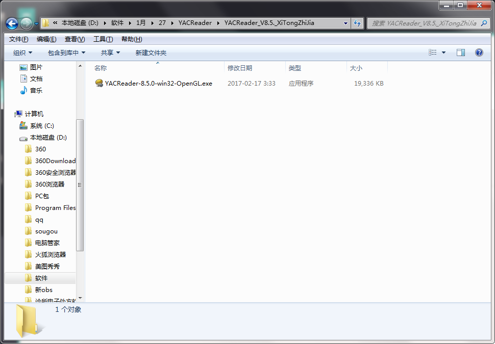
Task: Click the 19,336 KB size cell
Action: point(369,83)
